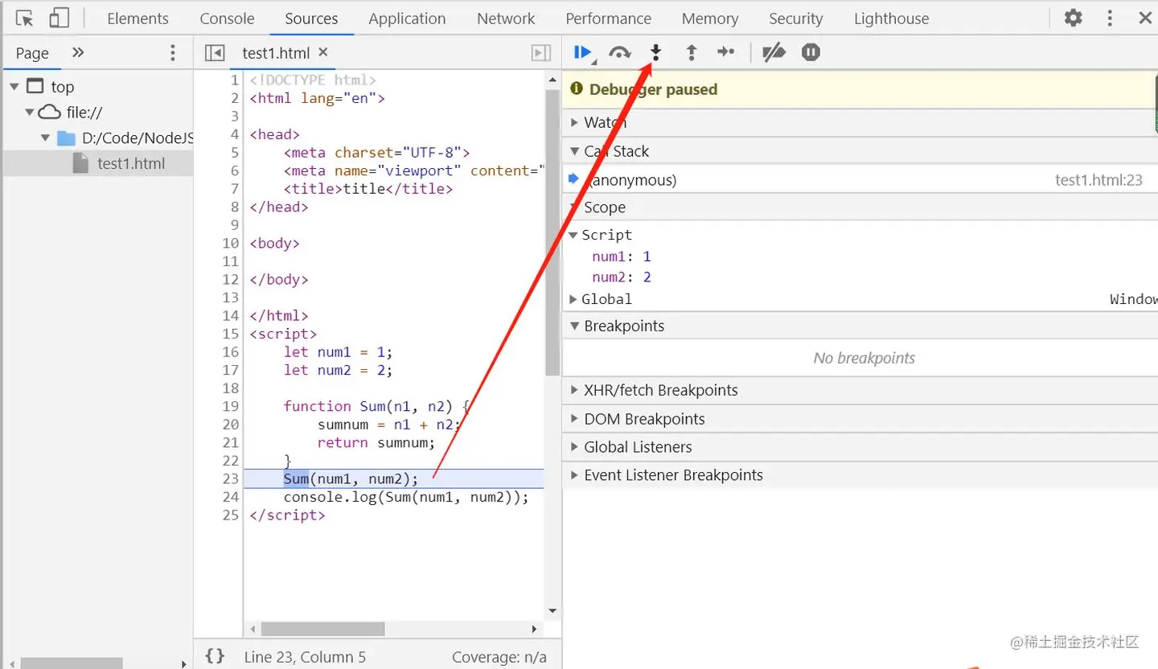
Task: Click the editor scroll right arrow
Action: coord(535,629)
